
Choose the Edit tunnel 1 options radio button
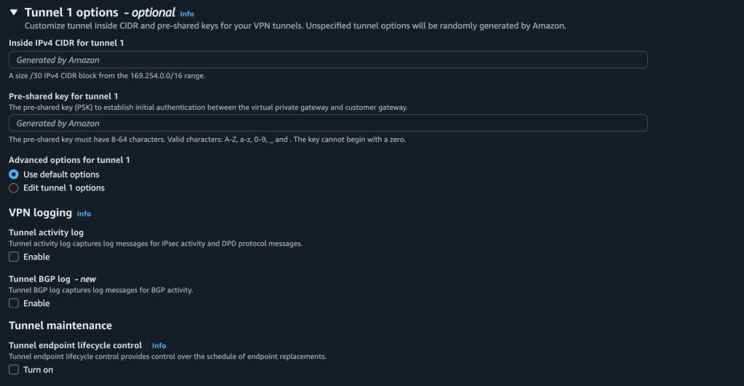tap(14, 188)
